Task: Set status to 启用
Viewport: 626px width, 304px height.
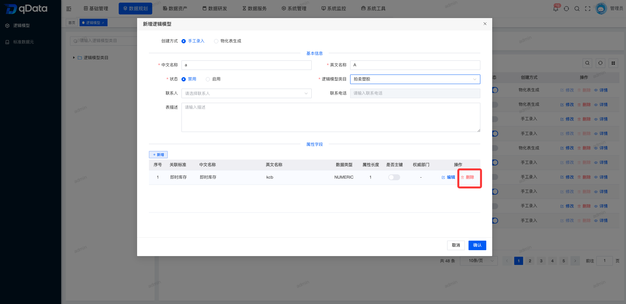Action: pyautogui.click(x=213, y=79)
